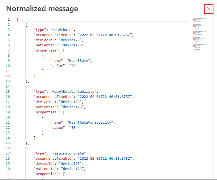This screenshot has width=217, height=180.
Task: Click line number 1 in the gutter
Action: [x=8, y=20]
